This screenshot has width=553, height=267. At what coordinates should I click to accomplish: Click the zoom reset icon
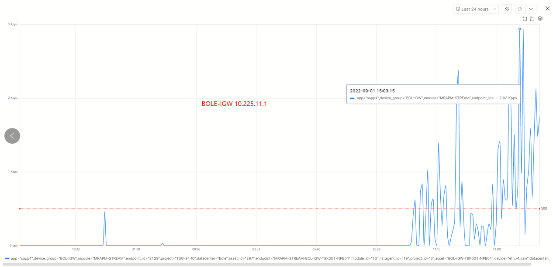532,19
